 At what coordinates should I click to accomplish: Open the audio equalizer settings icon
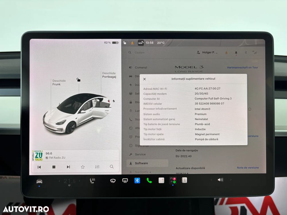click(97, 167)
